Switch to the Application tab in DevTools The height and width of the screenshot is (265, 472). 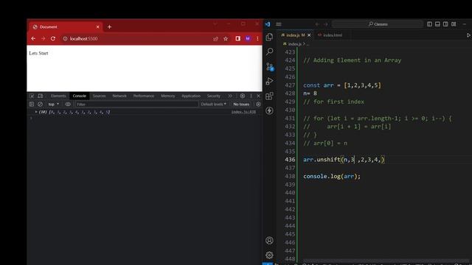(191, 96)
